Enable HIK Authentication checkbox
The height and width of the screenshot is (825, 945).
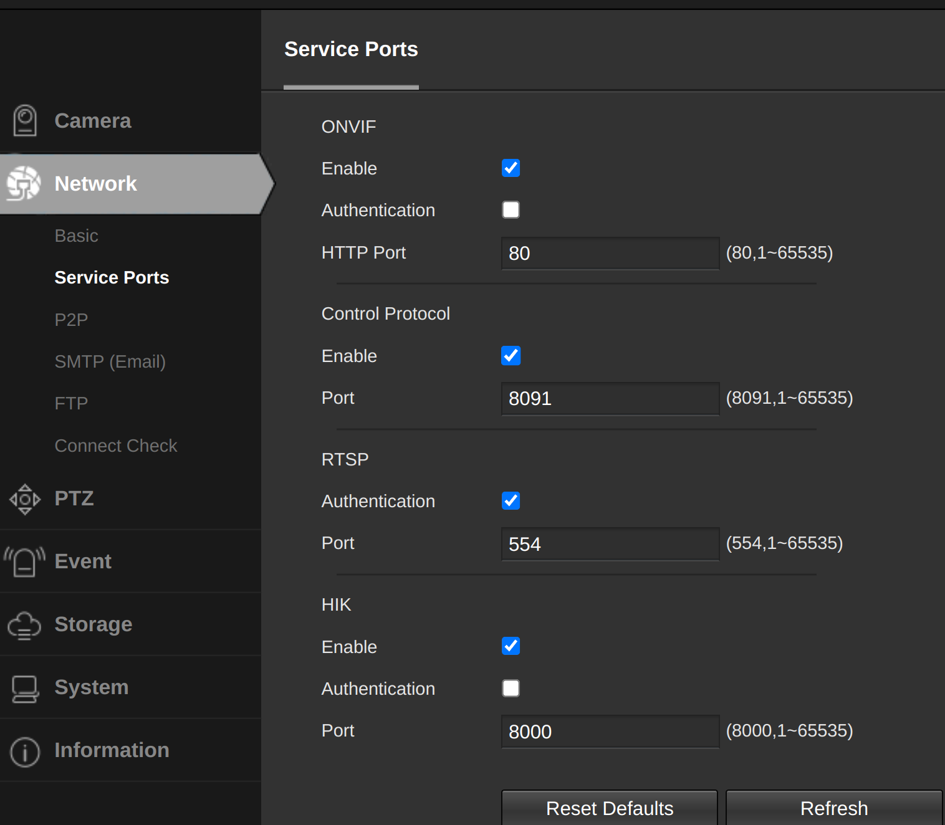tap(511, 689)
